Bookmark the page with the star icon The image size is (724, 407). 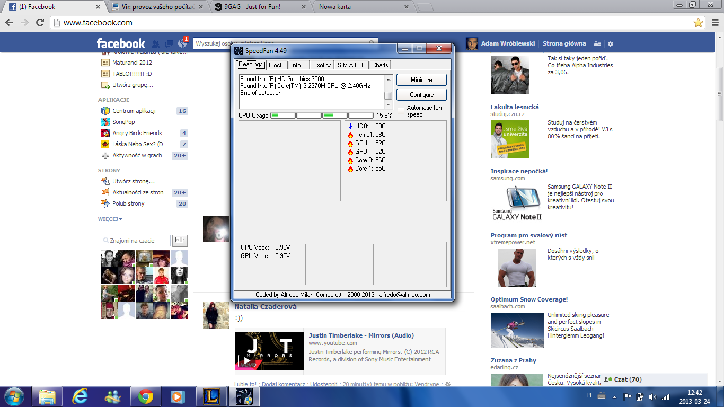699,23
